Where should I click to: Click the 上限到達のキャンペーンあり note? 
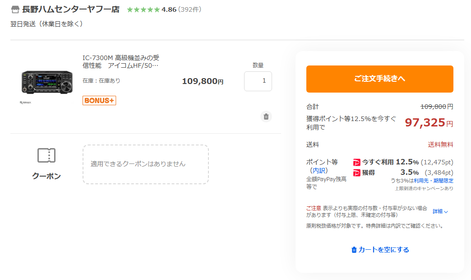(x=424, y=189)
